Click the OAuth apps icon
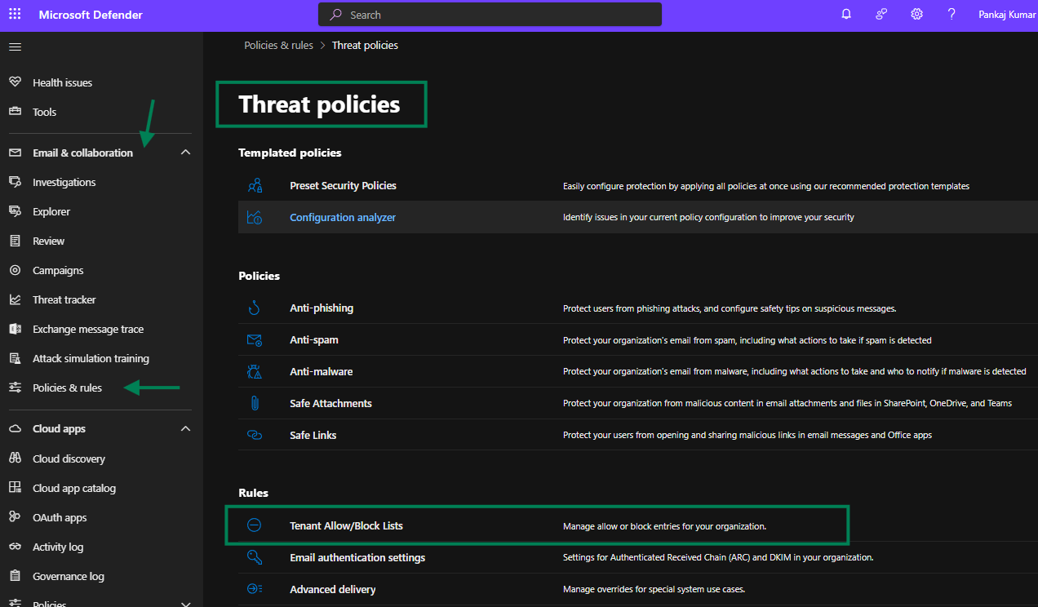This screenshot has height=607, width=1038. (x=15, y=517)
